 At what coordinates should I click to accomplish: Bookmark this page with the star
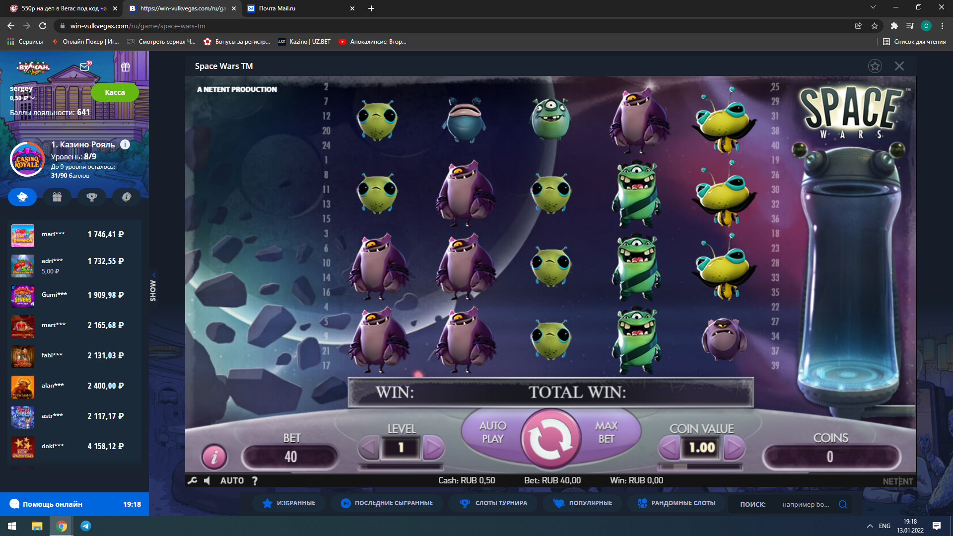point(875,26)
